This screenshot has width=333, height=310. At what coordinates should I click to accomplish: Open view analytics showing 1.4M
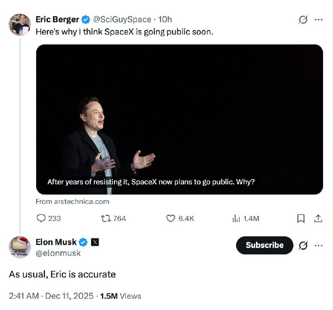(x=236, y=218)
